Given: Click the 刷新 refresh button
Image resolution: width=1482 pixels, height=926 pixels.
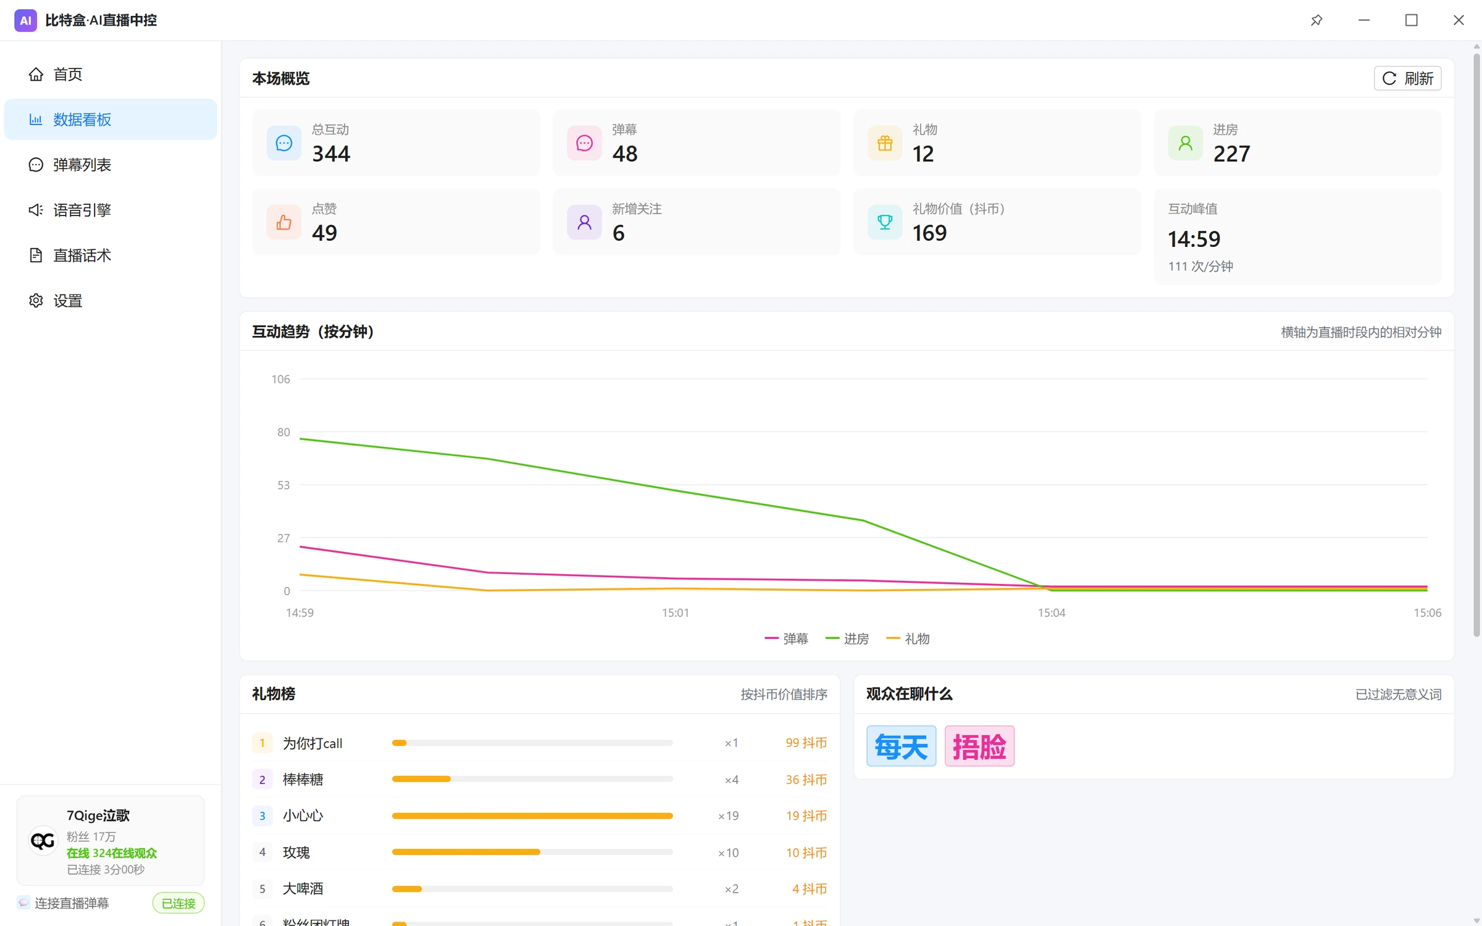Looking at the screenshot, I should coord(1407,78).
